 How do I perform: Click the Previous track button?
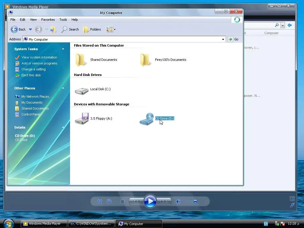click(136, 202)
